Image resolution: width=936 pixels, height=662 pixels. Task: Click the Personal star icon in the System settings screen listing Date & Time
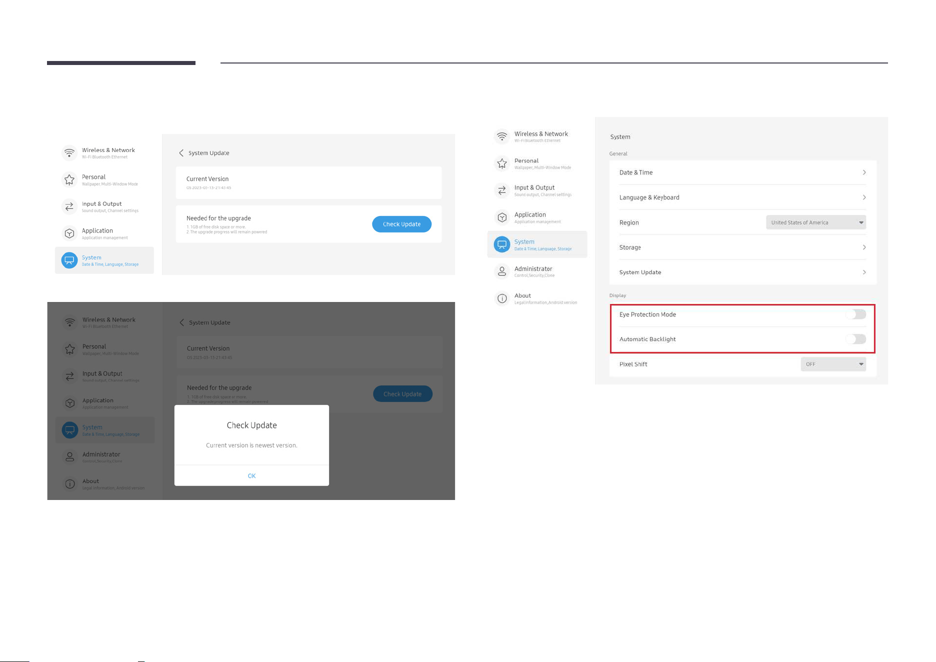(x=502, y=163)
